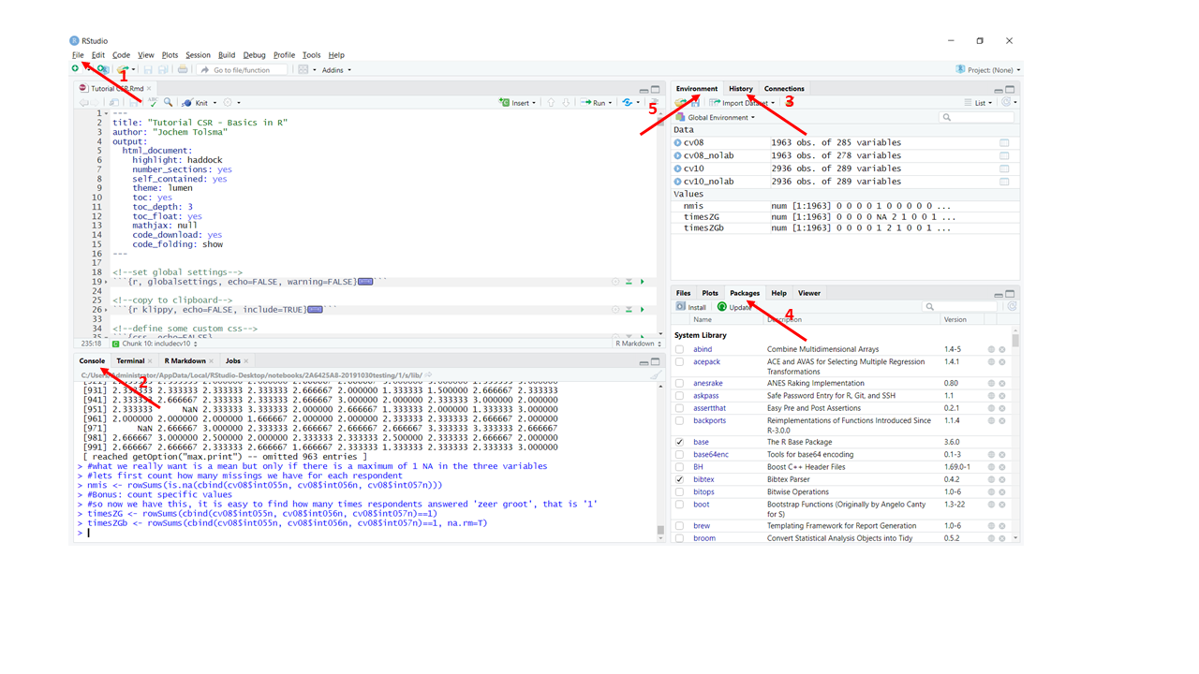
Task: Click the print icon in the main toolbar
Action: (x=183, y=69)
